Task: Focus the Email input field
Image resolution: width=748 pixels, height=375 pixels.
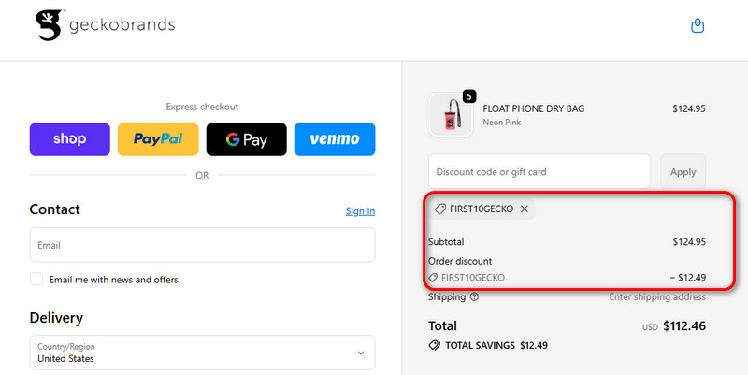Action: tap(202, 245)
